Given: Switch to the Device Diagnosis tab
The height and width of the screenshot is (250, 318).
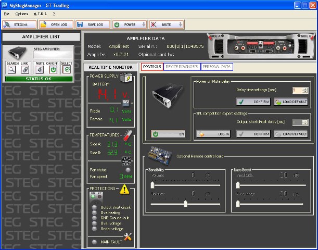Looking at the screenshot, I should 181,67.
